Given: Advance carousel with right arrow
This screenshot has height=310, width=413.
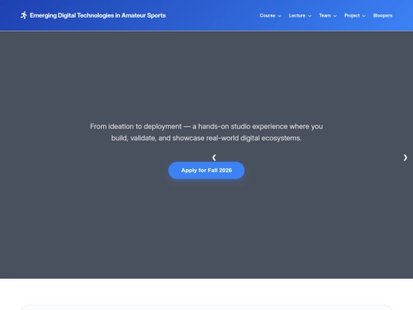Looking at the screenshot, I should point(405,158).
